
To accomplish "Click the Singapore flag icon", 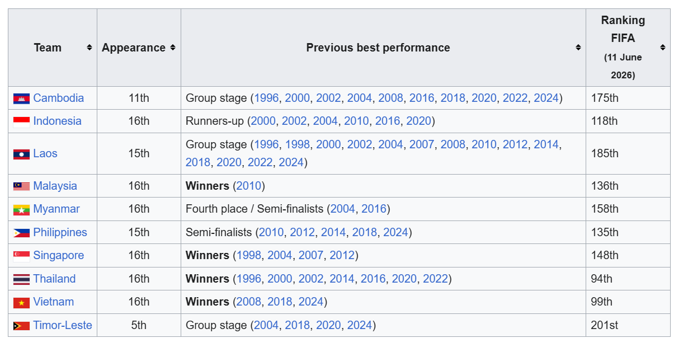I will coord(21,256).
